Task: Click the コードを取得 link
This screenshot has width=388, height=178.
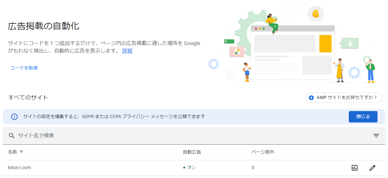Action: coord(24,68)
